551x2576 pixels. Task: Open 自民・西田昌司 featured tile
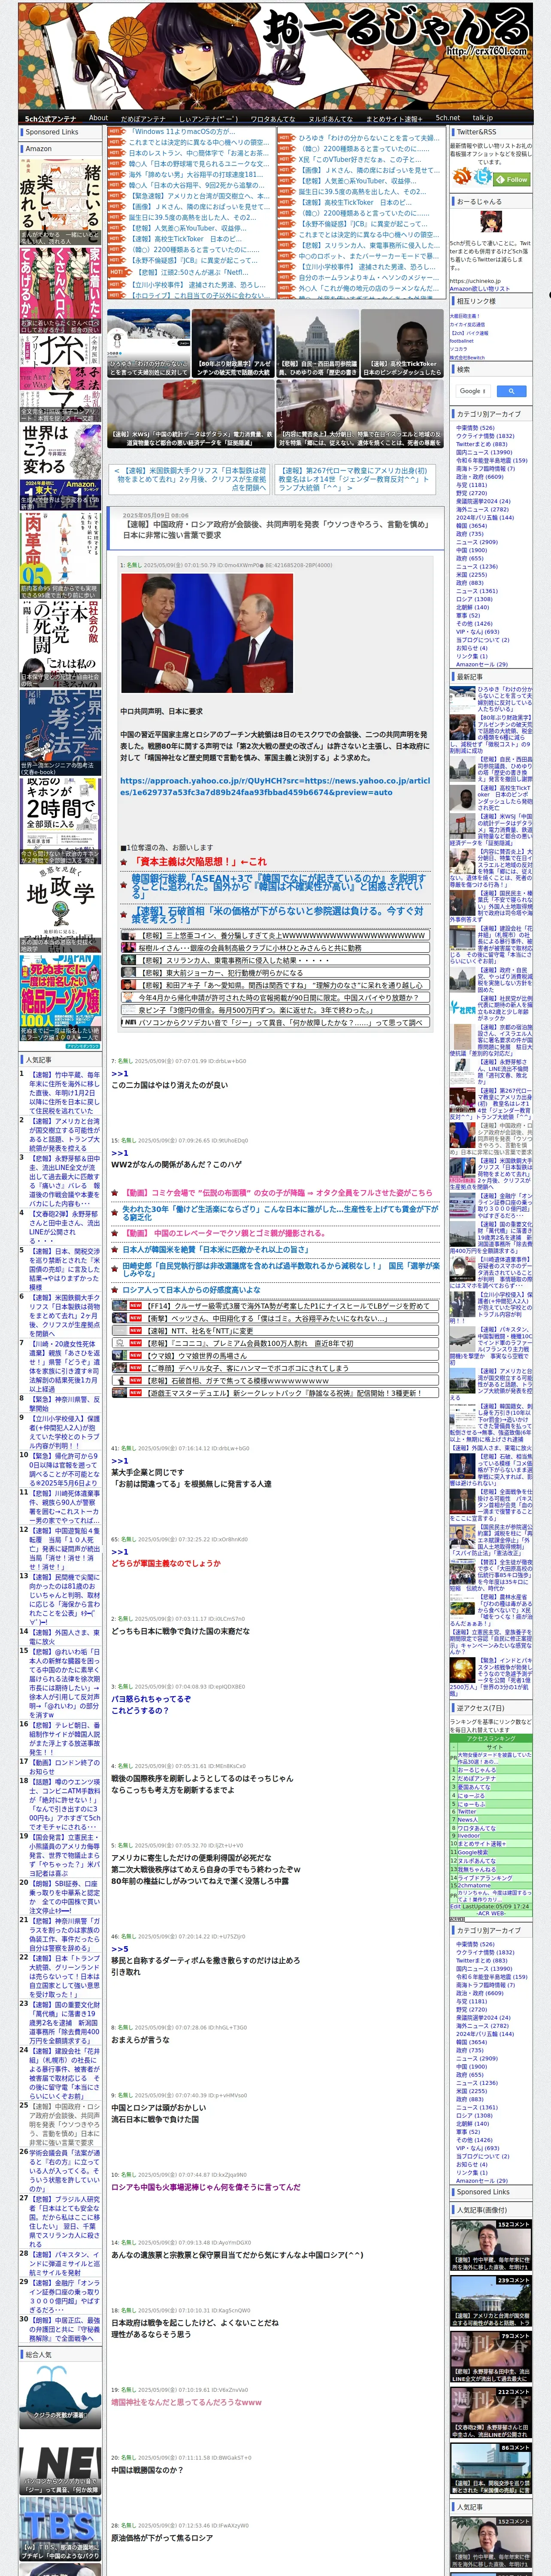pos(318,344)
